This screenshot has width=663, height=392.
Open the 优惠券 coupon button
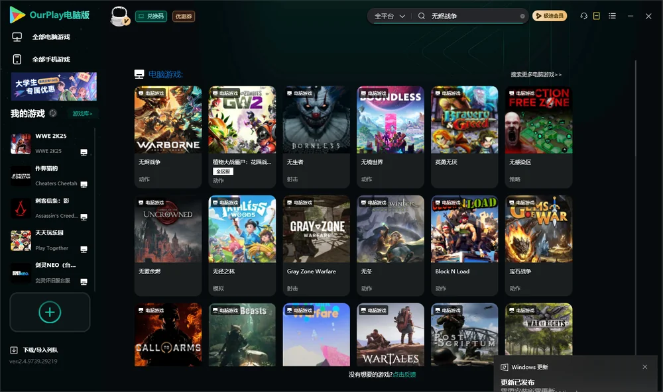tap(184, 16)
